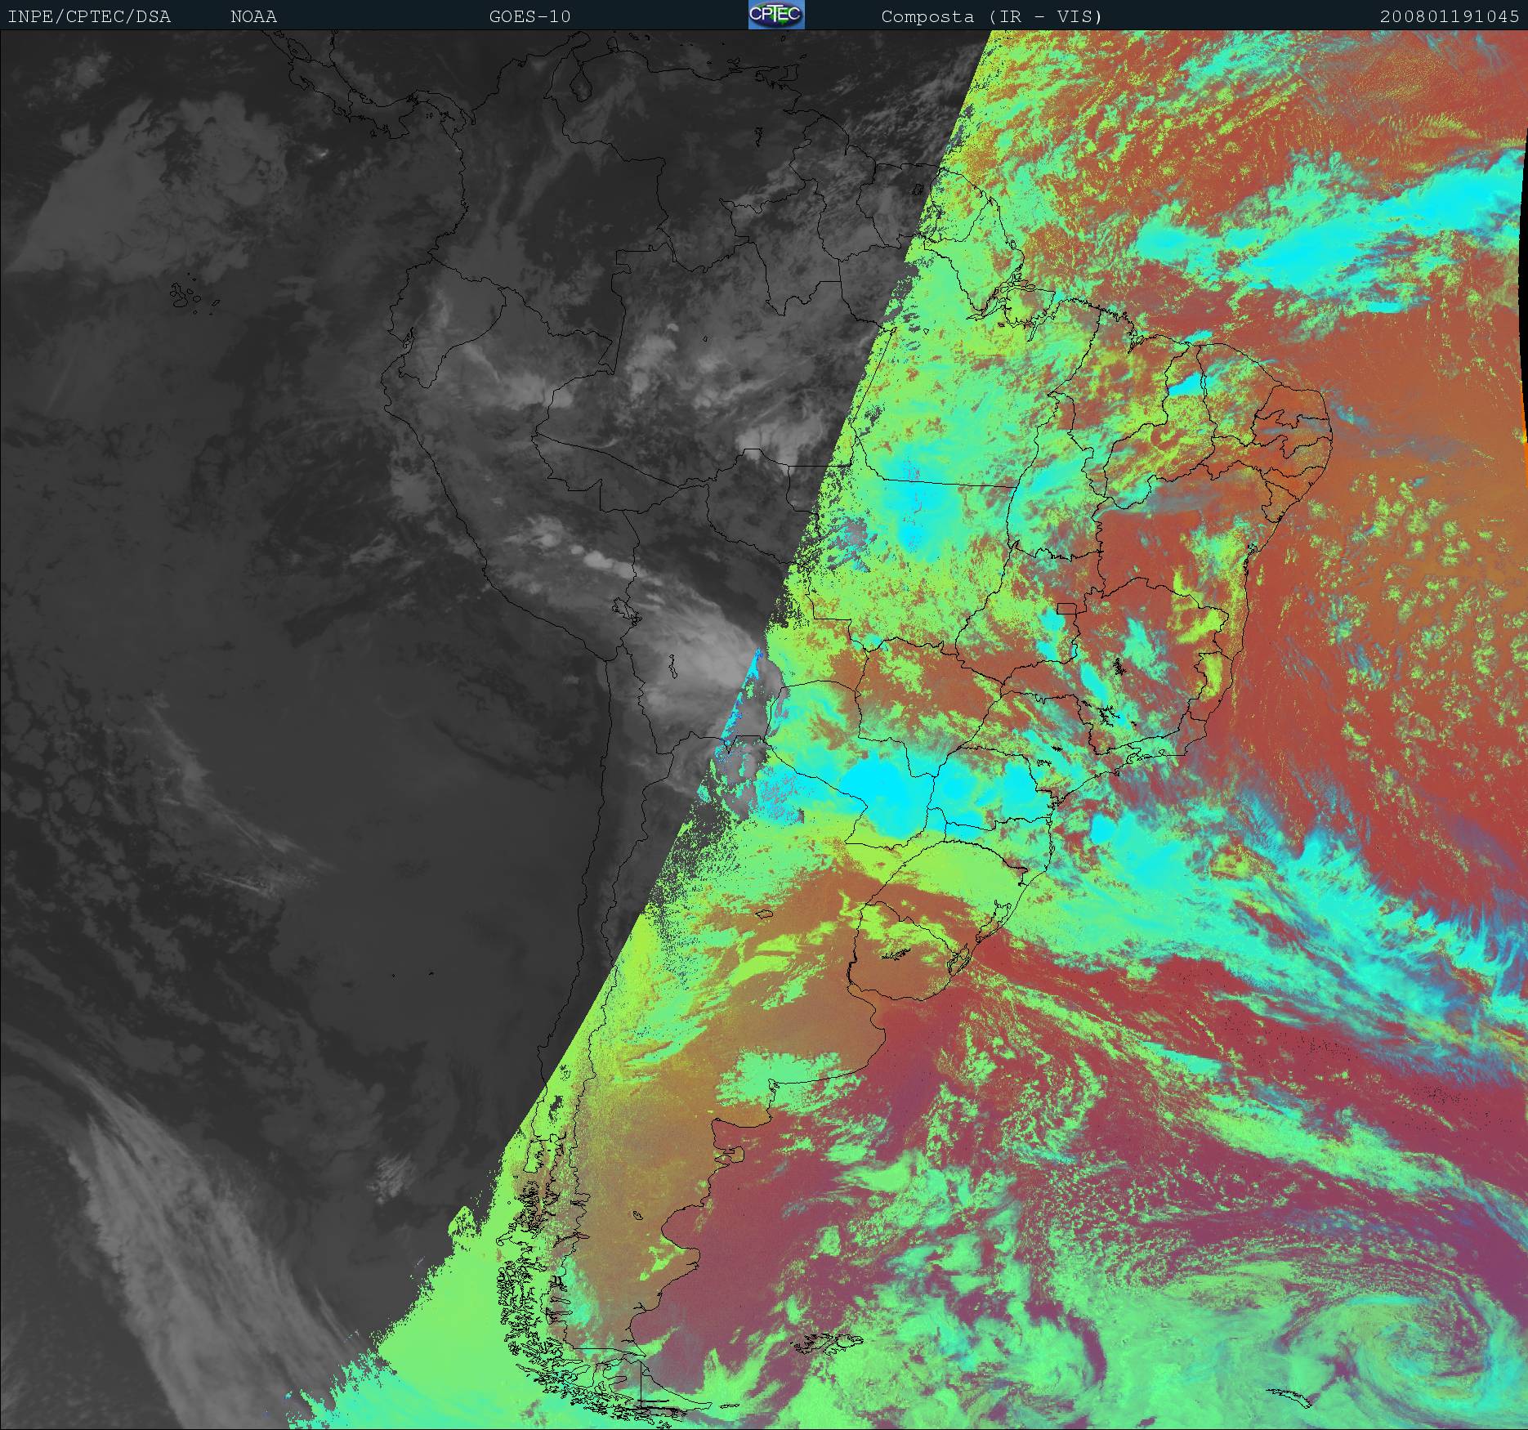This screenshot has height=1430, width=1528.
Task: Click the Galapagos Islands outline in the Pacific
Action: [194, 297]
